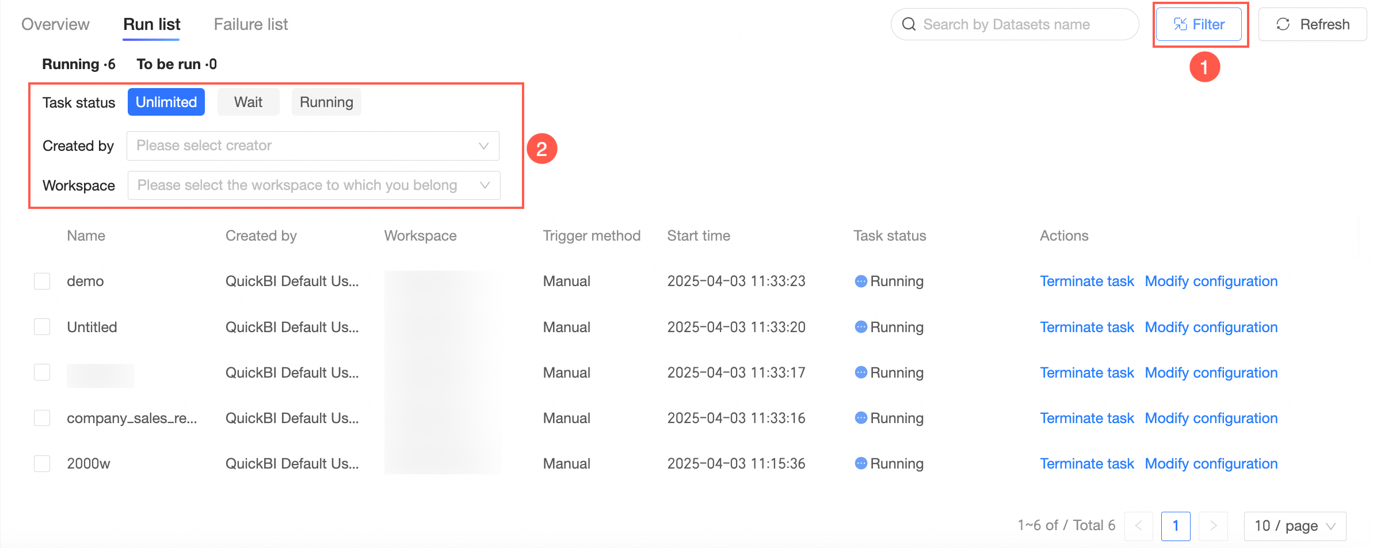Click the running status icon for company_sales_re...
The width and height of the screenshot is (1373, 548).
[861, 418]
